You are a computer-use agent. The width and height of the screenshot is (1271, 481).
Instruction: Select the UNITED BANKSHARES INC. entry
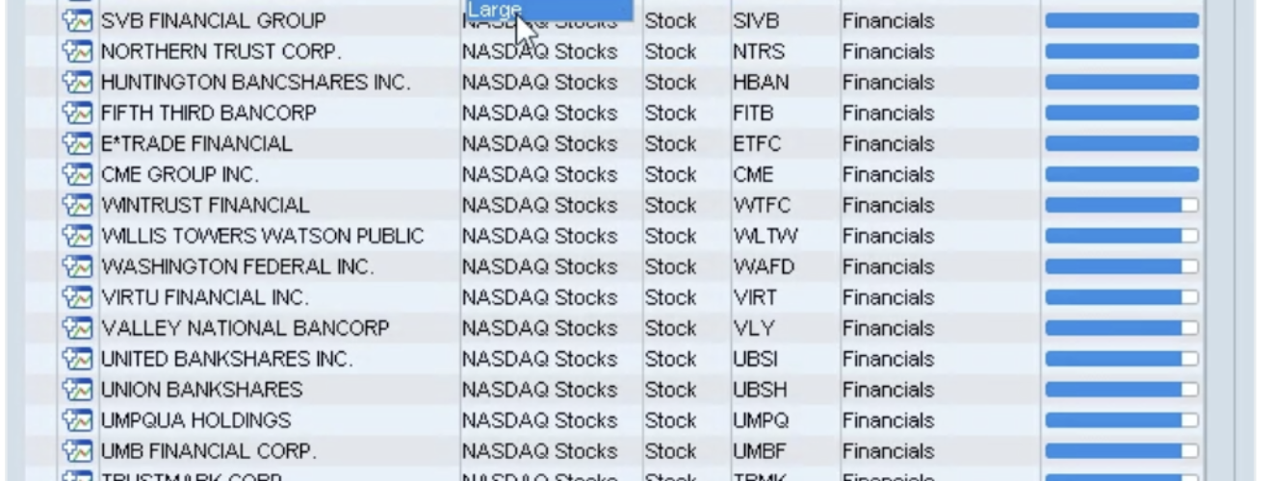coord(227,360)
